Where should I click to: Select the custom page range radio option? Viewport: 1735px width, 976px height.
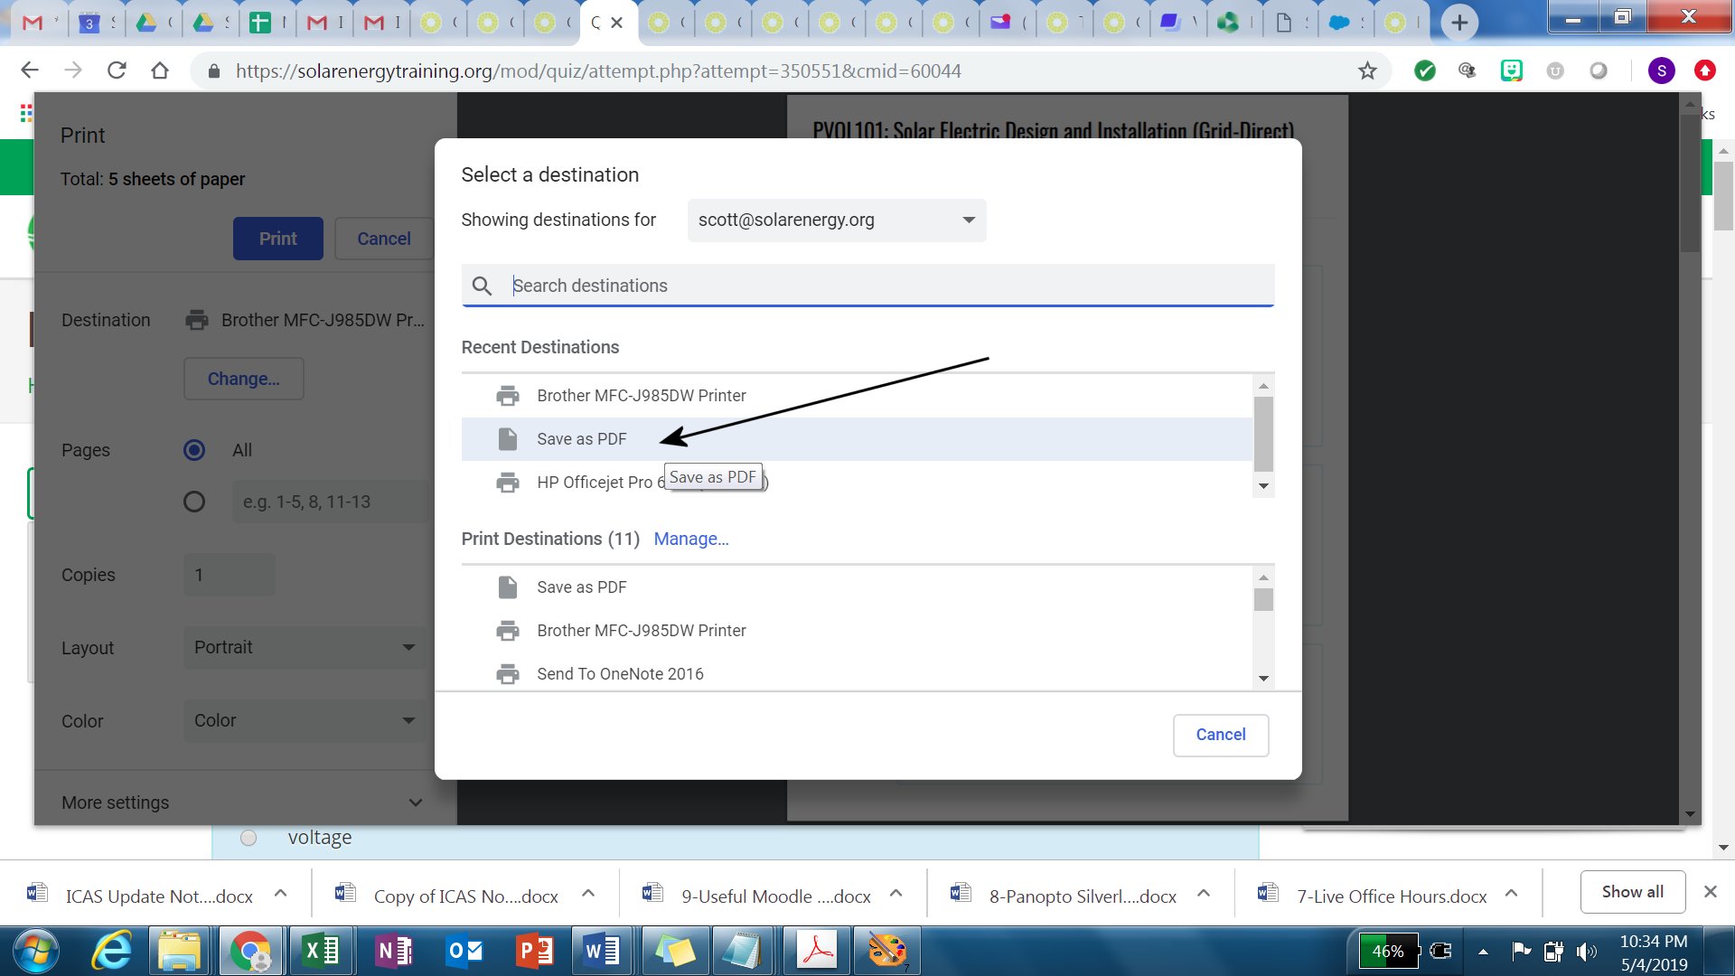tap(194, 502)
